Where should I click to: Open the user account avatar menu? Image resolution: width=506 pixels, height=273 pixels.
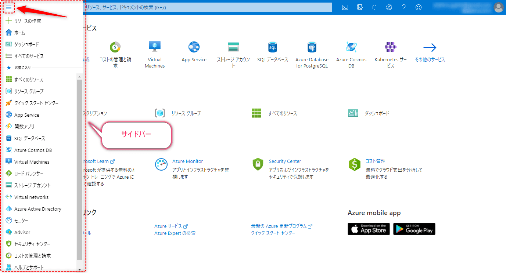pos(499,7)
